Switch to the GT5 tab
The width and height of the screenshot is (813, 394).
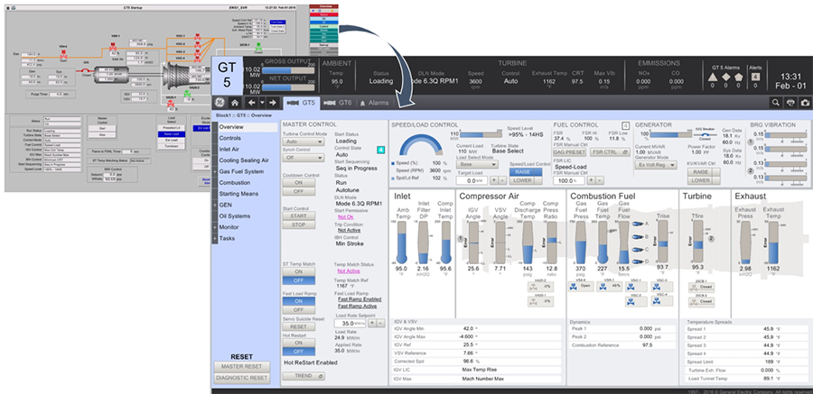[301, 103]
